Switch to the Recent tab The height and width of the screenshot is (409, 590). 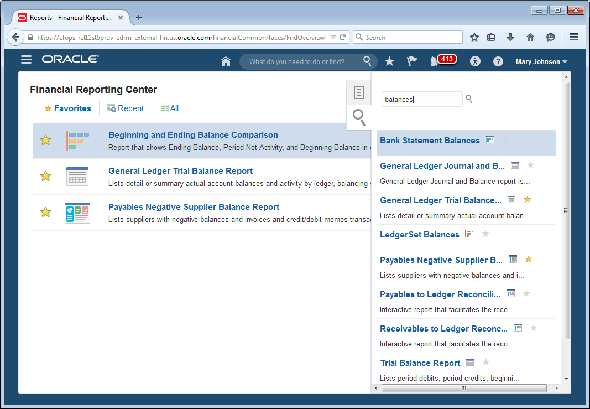(x=126, y=108)
